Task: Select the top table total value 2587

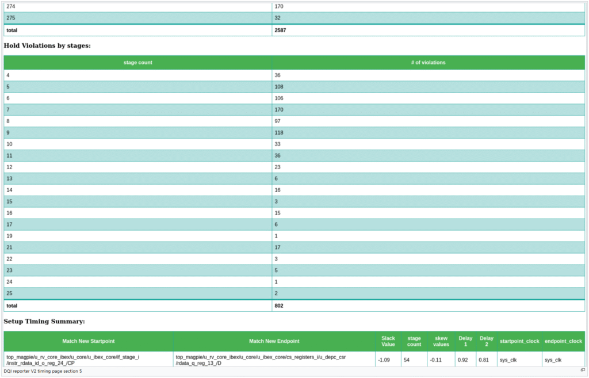Action: click(281, 30)
